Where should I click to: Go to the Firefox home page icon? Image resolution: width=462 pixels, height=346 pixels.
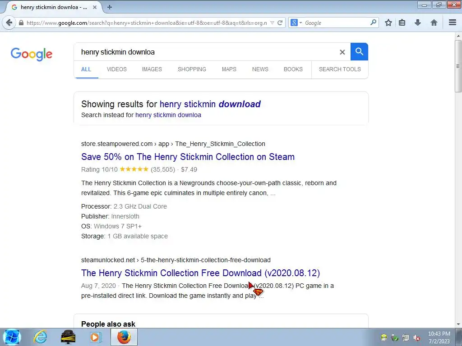pos(434,23)
